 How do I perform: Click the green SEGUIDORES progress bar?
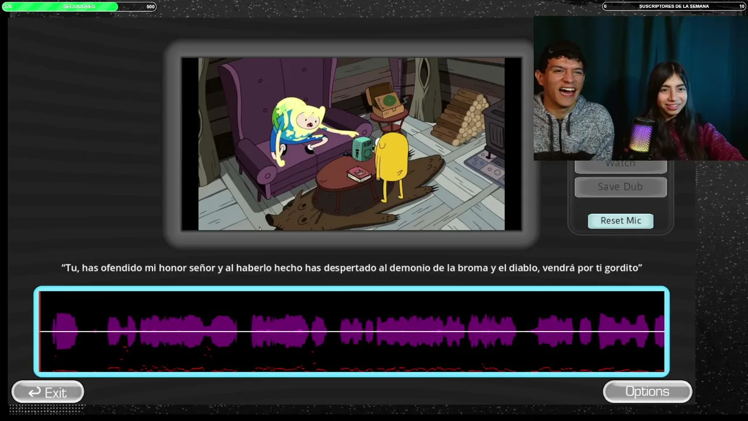pos(79,6)
